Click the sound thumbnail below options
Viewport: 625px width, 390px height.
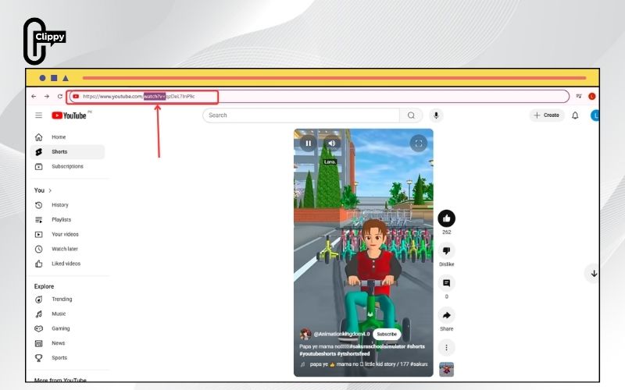pos(446,369)
